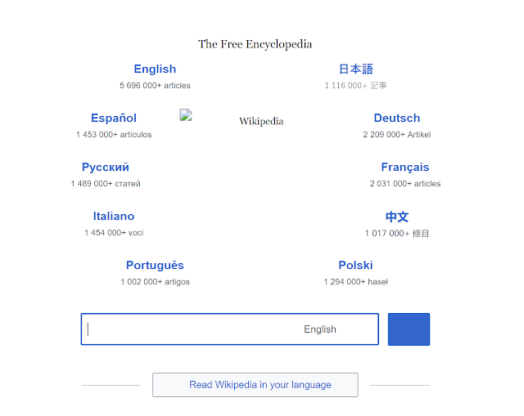Viewport: 524px width, 416px height.
Task: Open the English Wikipedia link
Action: (x=155, y=69)
